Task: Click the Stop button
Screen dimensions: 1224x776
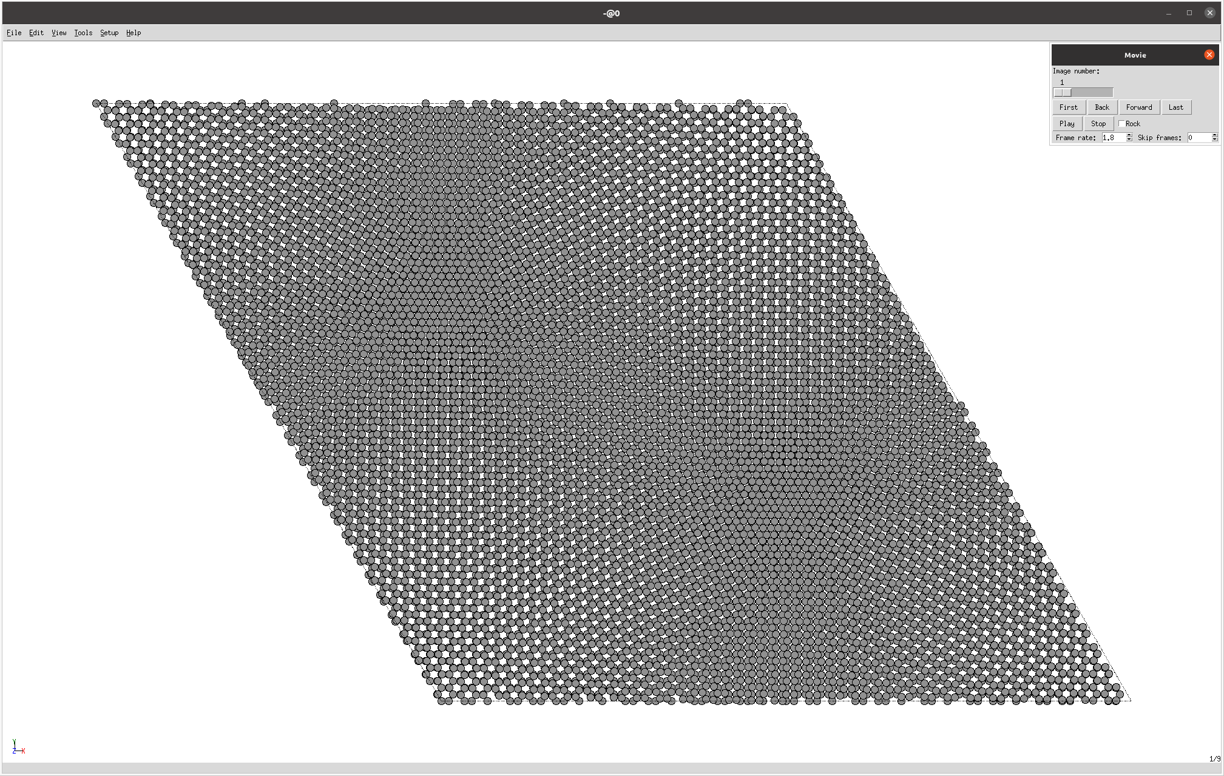Action: [1099, 122]
